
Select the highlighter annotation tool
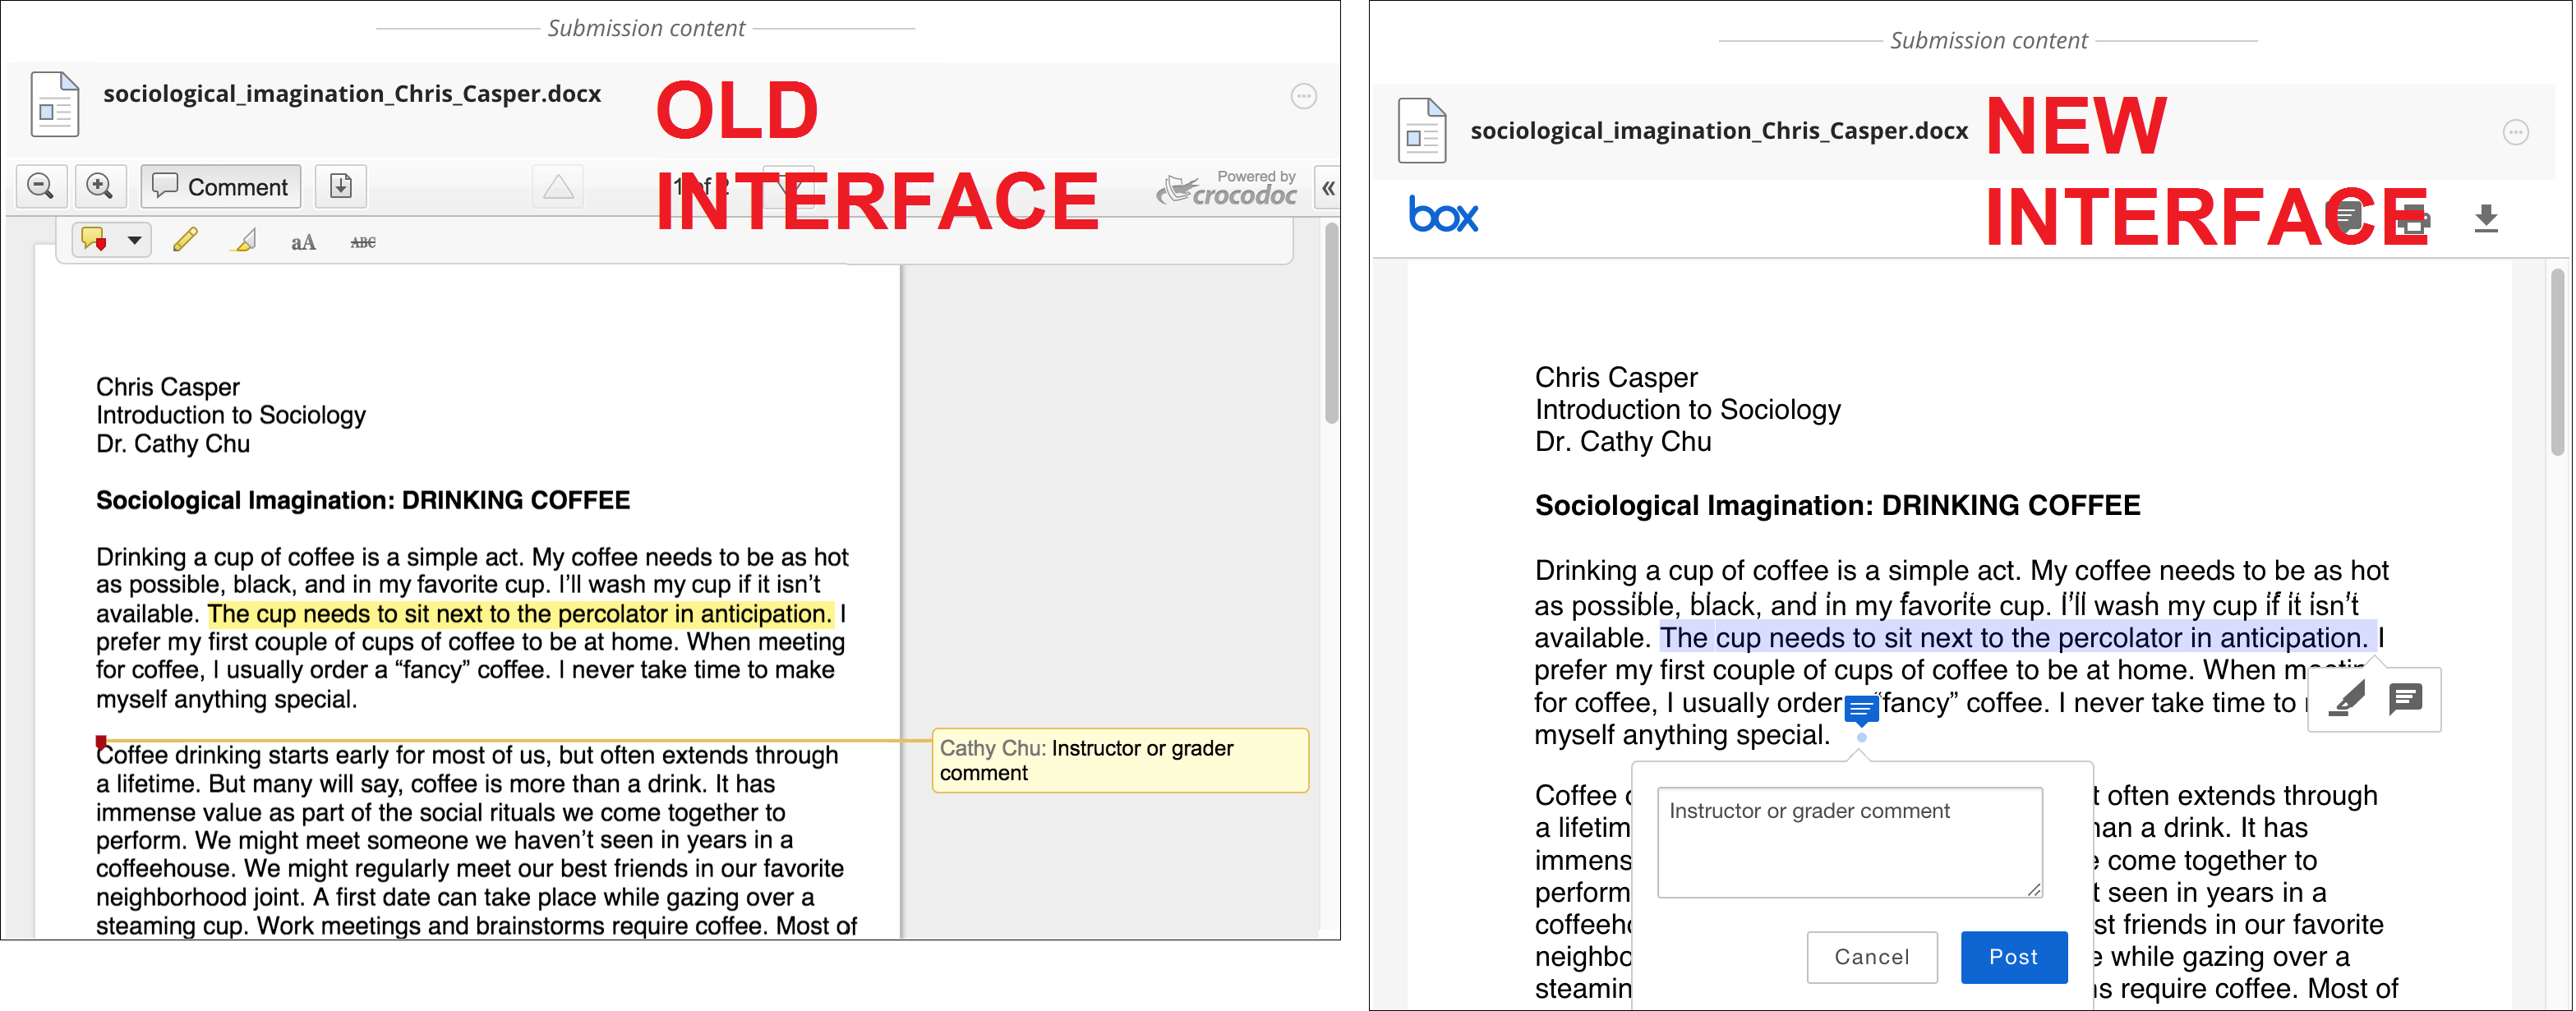(x=243, y=241)
